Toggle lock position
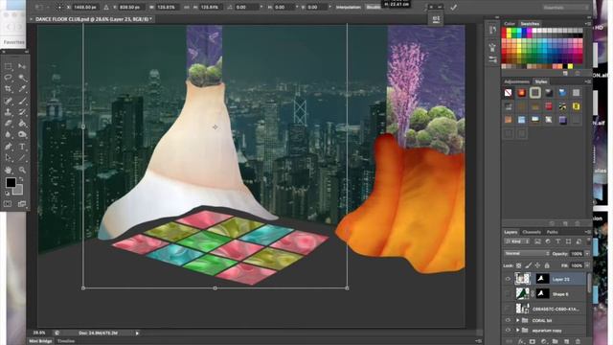The image size is (613, 345). 537,265
